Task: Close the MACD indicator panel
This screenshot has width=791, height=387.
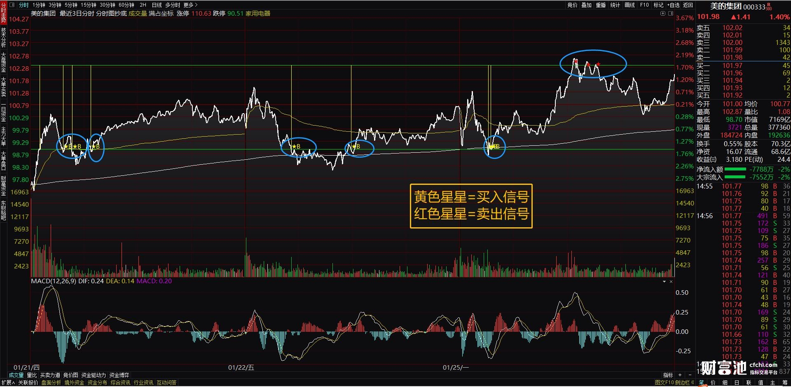Action: click(671, 282)
